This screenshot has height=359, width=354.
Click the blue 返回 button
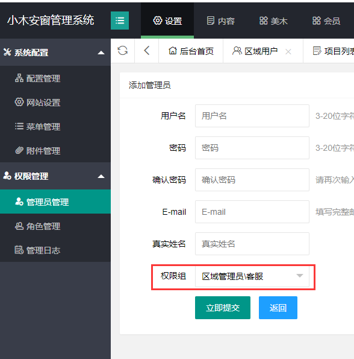278,308
